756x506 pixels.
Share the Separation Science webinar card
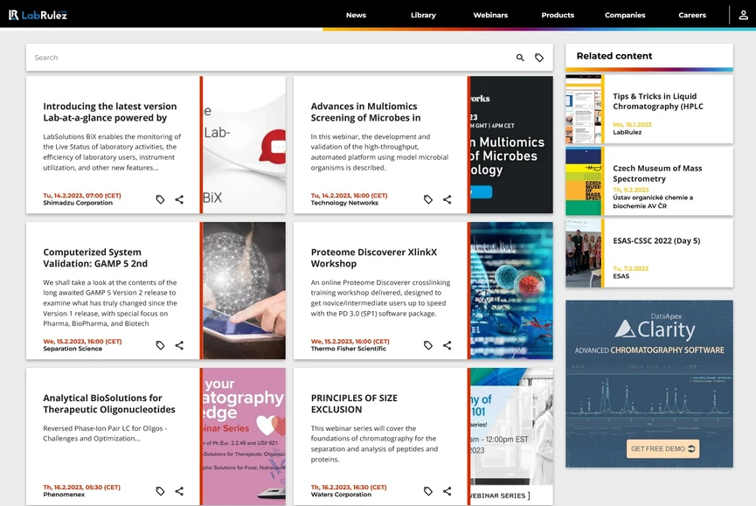pyautogui.click(x=179, y=345)
